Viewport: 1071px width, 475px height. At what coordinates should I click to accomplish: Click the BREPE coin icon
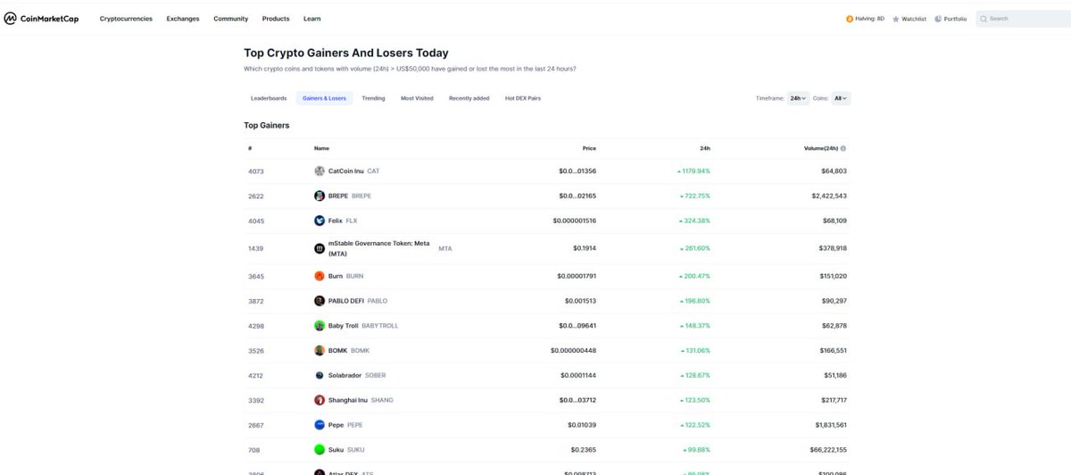(320, 196)
